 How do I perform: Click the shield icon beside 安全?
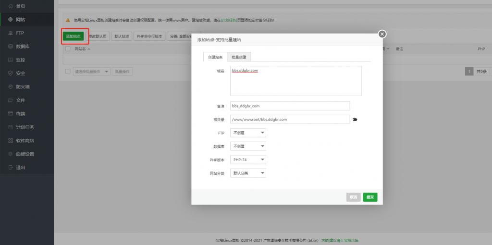[11, 73]
